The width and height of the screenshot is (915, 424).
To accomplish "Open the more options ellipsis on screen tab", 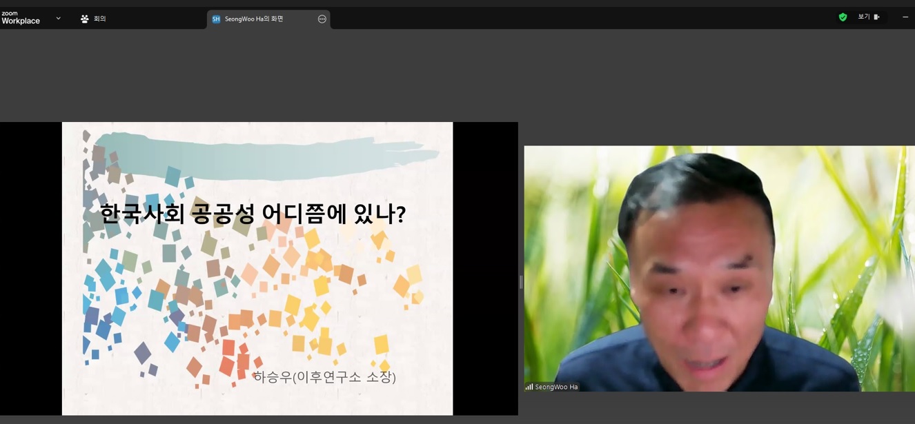I will pos(322,19).
